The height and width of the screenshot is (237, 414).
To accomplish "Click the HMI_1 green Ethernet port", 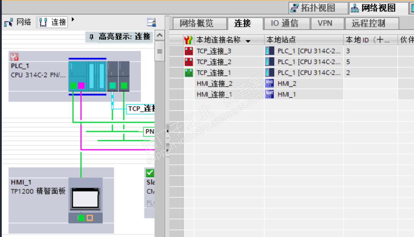I will tap(81, 218).
